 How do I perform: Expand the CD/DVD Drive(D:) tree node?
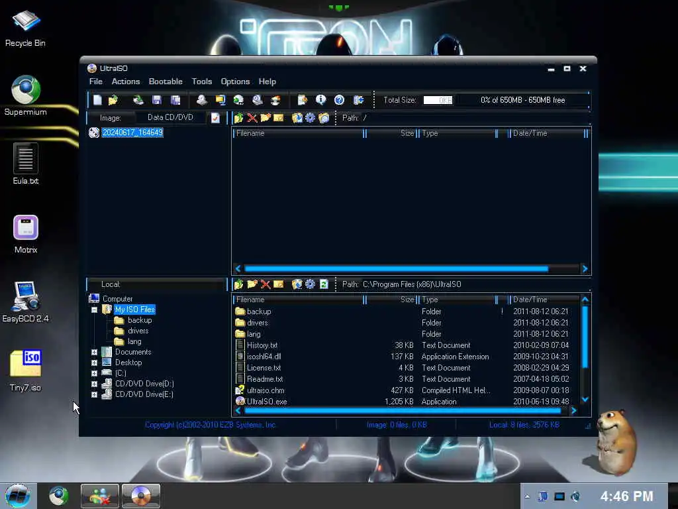click(94, 384)
